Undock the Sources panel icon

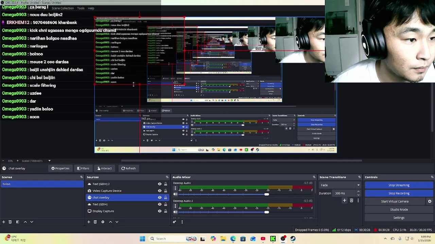167,177
